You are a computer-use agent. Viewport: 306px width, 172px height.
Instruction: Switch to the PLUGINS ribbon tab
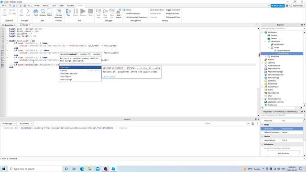[70, 6]
